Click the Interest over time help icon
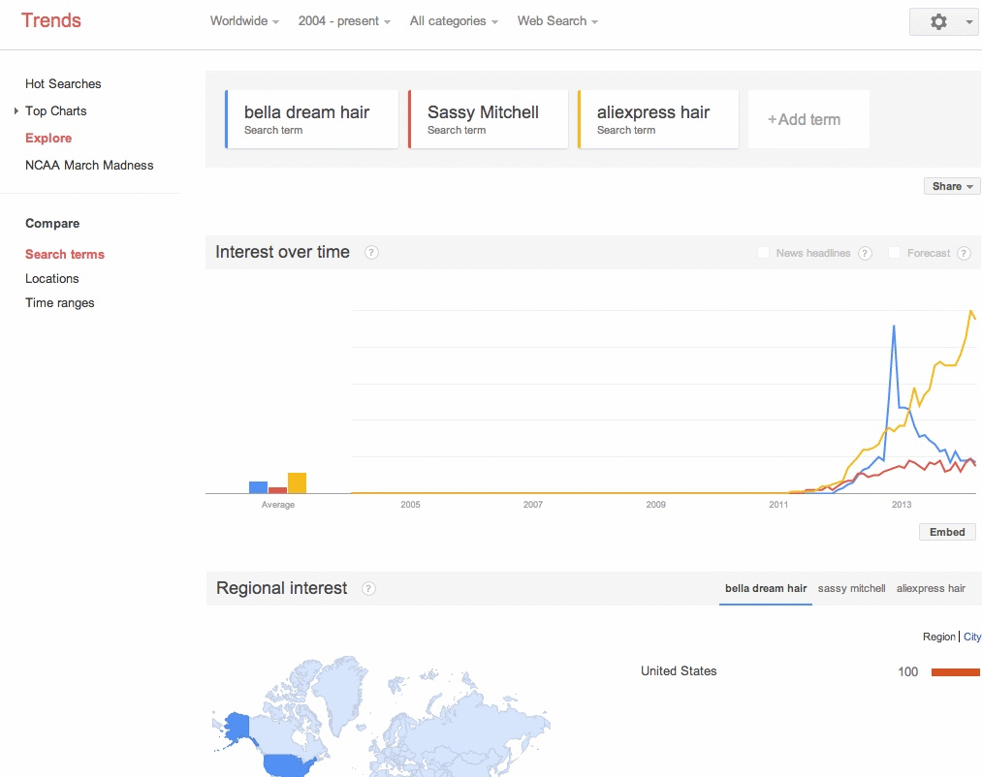The width and height of the screenshot is (982, 777). click(x=371, y=252)
